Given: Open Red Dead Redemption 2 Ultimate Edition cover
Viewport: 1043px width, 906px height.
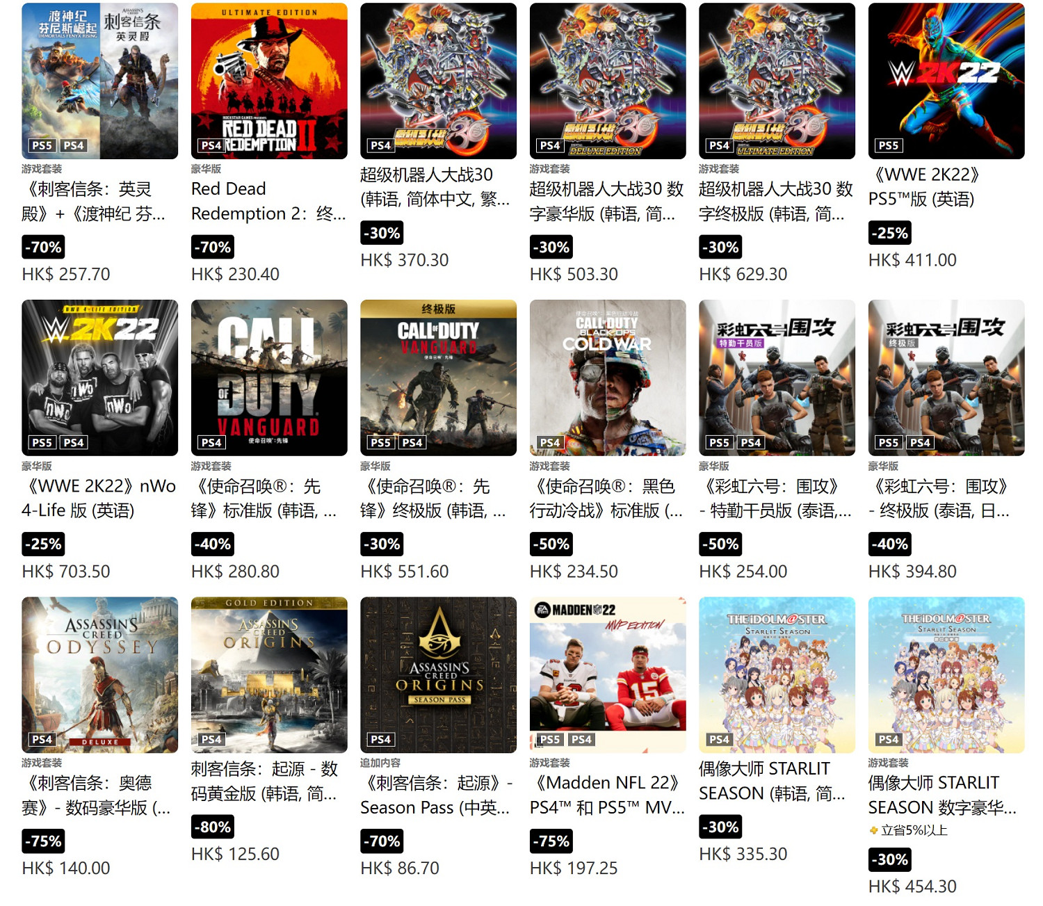Looking at the screenshot, I should (x=269, y=81).
